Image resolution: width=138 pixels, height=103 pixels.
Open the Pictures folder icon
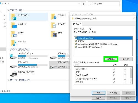tap(14, 34)
